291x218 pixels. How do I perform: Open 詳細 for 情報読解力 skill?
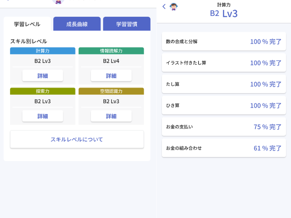111,76
